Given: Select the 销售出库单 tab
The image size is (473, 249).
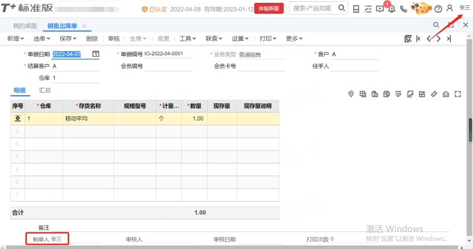Looking at the screenshot, I should pos(62,26).
